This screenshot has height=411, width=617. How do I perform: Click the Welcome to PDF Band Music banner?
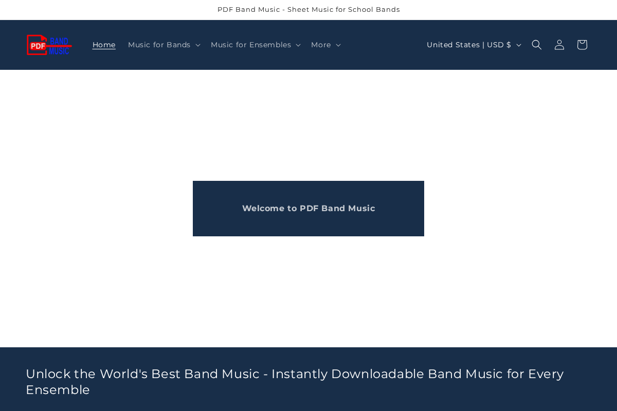tap(308, 208)
